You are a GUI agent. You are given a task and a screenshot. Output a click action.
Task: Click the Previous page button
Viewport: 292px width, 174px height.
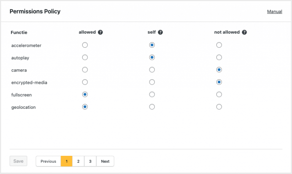(48, 161)
